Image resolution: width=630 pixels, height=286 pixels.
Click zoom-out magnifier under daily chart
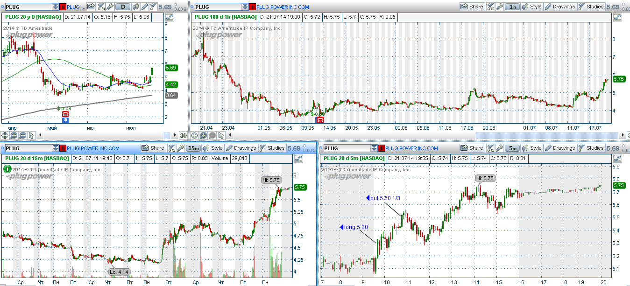(23, 136)
